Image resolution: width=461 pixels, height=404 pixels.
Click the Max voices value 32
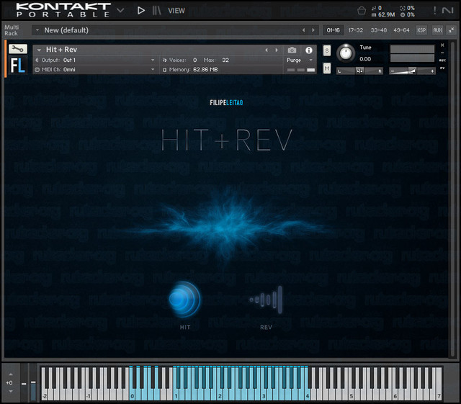[225, 60]
